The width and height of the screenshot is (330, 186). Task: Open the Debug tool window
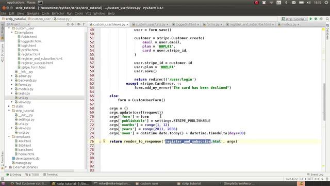pyautogui.click(x=14, y=175)
